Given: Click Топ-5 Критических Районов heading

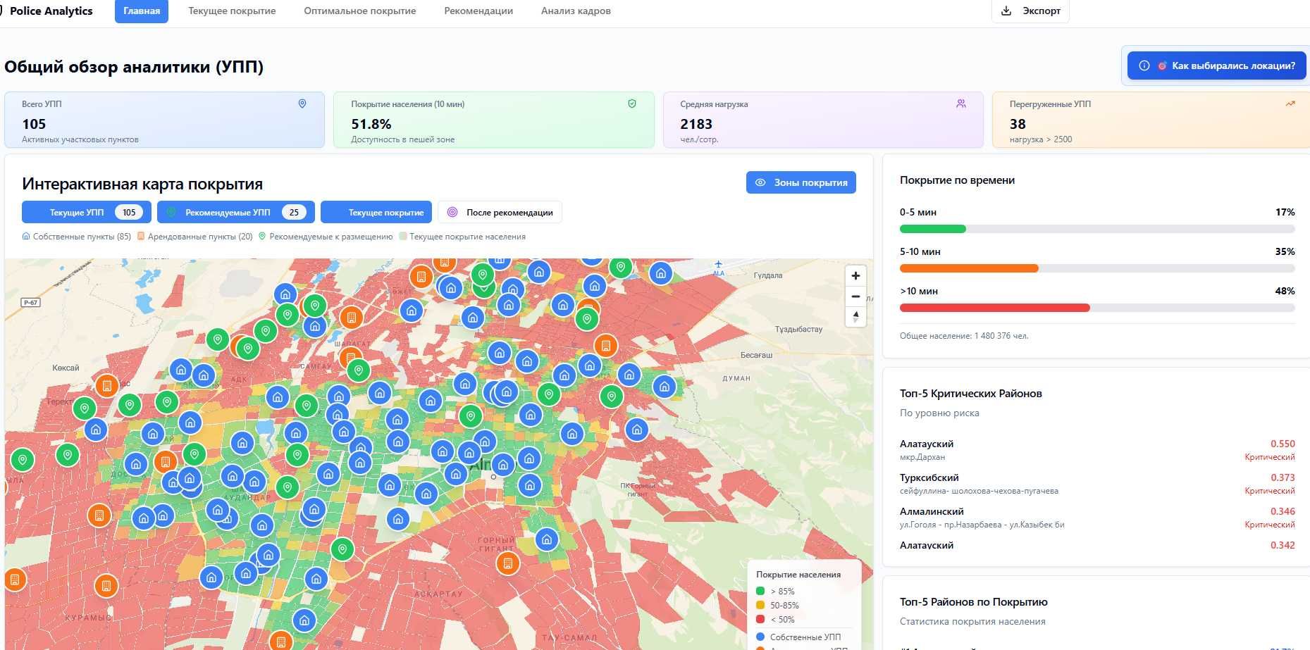Looking at the screenshot, I should pos(970,394).
